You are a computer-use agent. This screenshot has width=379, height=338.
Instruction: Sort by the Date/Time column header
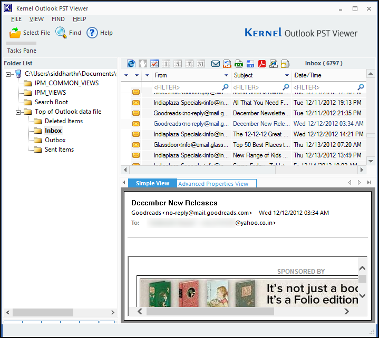pyautogui.click(x=329, y=75)
